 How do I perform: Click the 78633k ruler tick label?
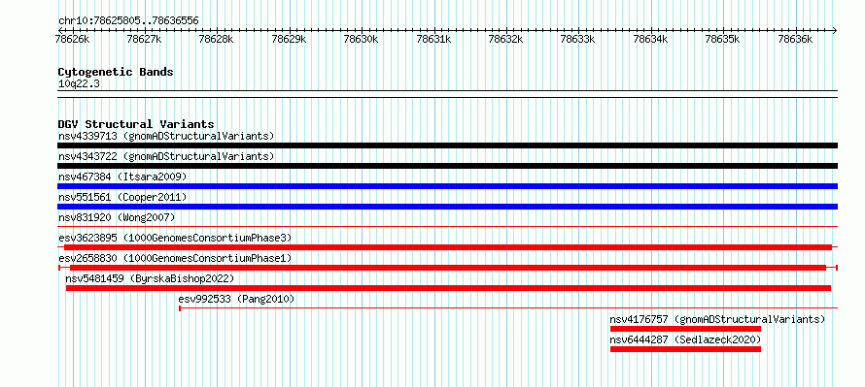[x=578, y=39]
